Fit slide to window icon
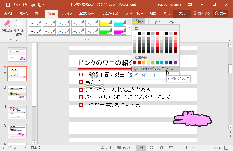Image resolution: width=233 pixels, height=151 pixels. point(226,148)
